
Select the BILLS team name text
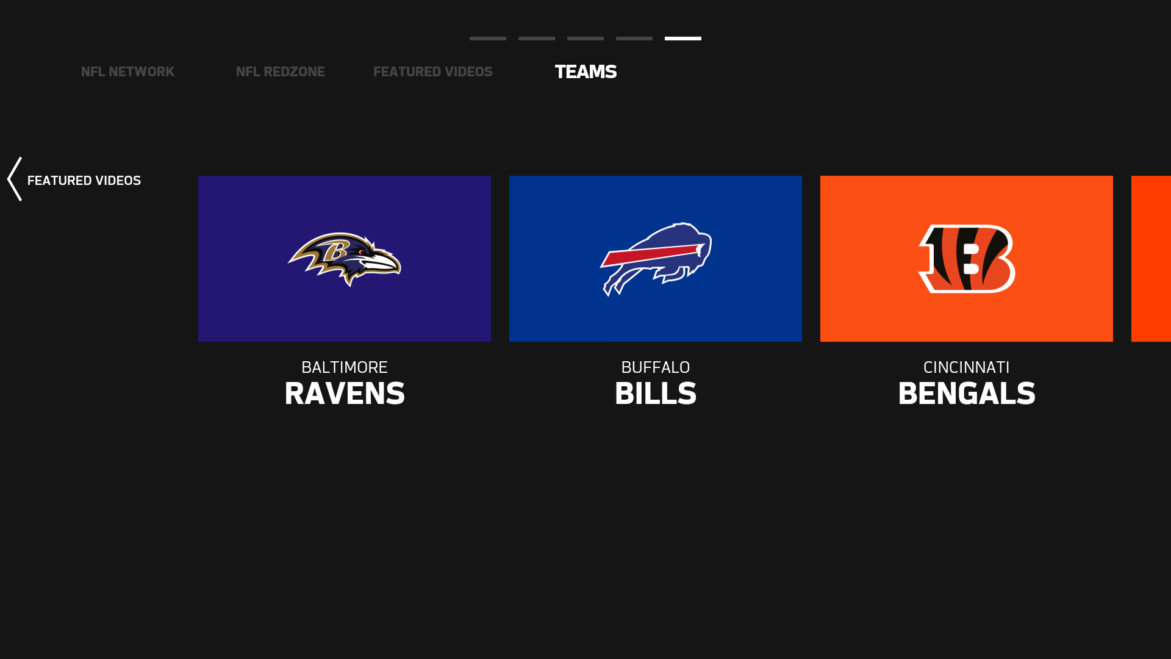coord(656,394)
